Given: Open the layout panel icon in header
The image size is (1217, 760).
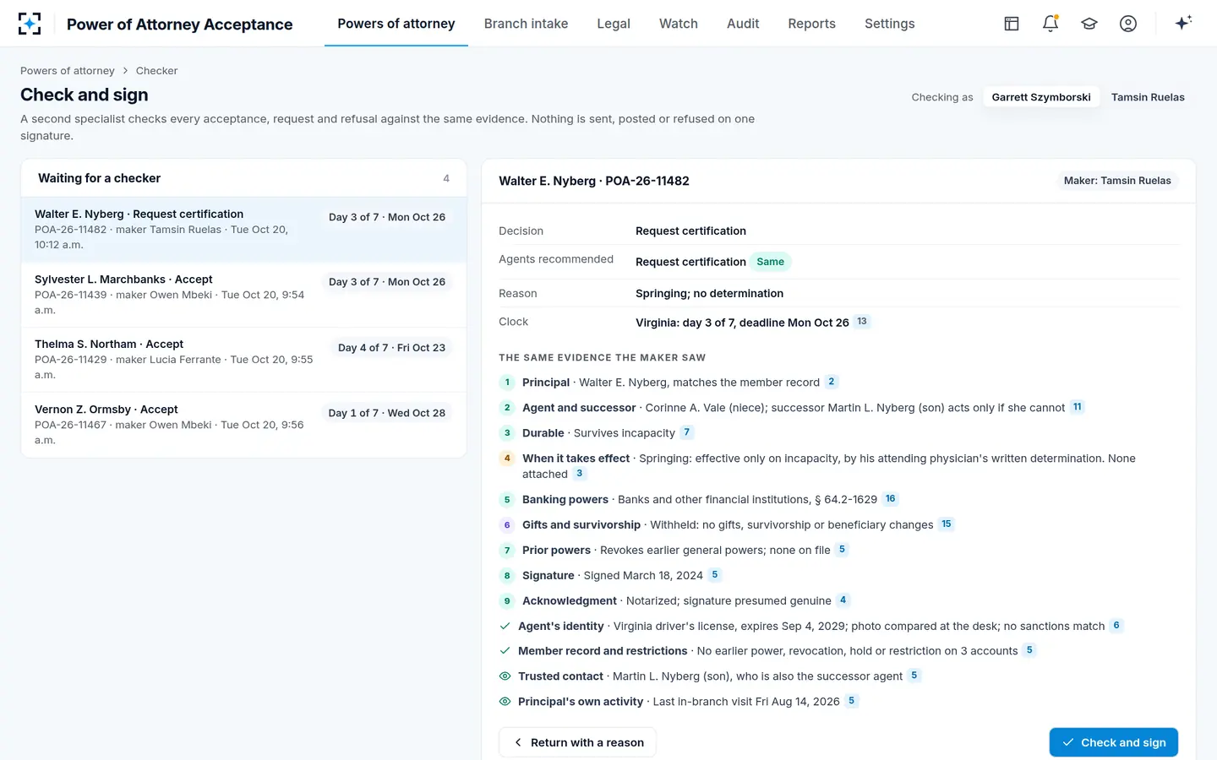Looking at the screenshot, I should [x=1012, y=24].
